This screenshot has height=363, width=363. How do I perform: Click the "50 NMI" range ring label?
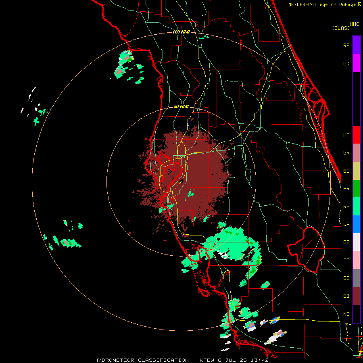click(181, 106)
